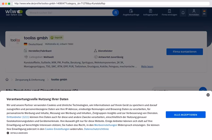Viewport: 212px width, 140px height.
Task: Click the Firma eintragen header item
Action: click(169, 12)
